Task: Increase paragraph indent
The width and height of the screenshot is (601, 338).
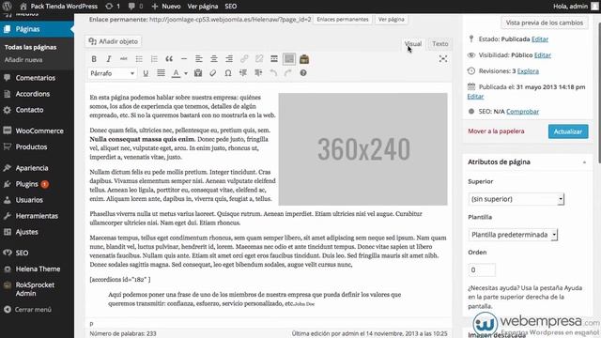Action: [258, 73]
